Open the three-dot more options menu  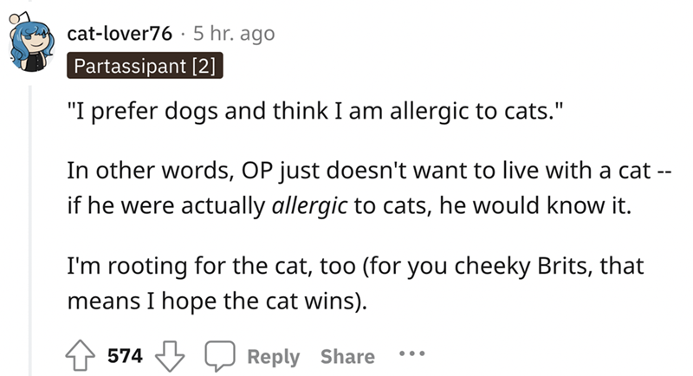[414, 356]
